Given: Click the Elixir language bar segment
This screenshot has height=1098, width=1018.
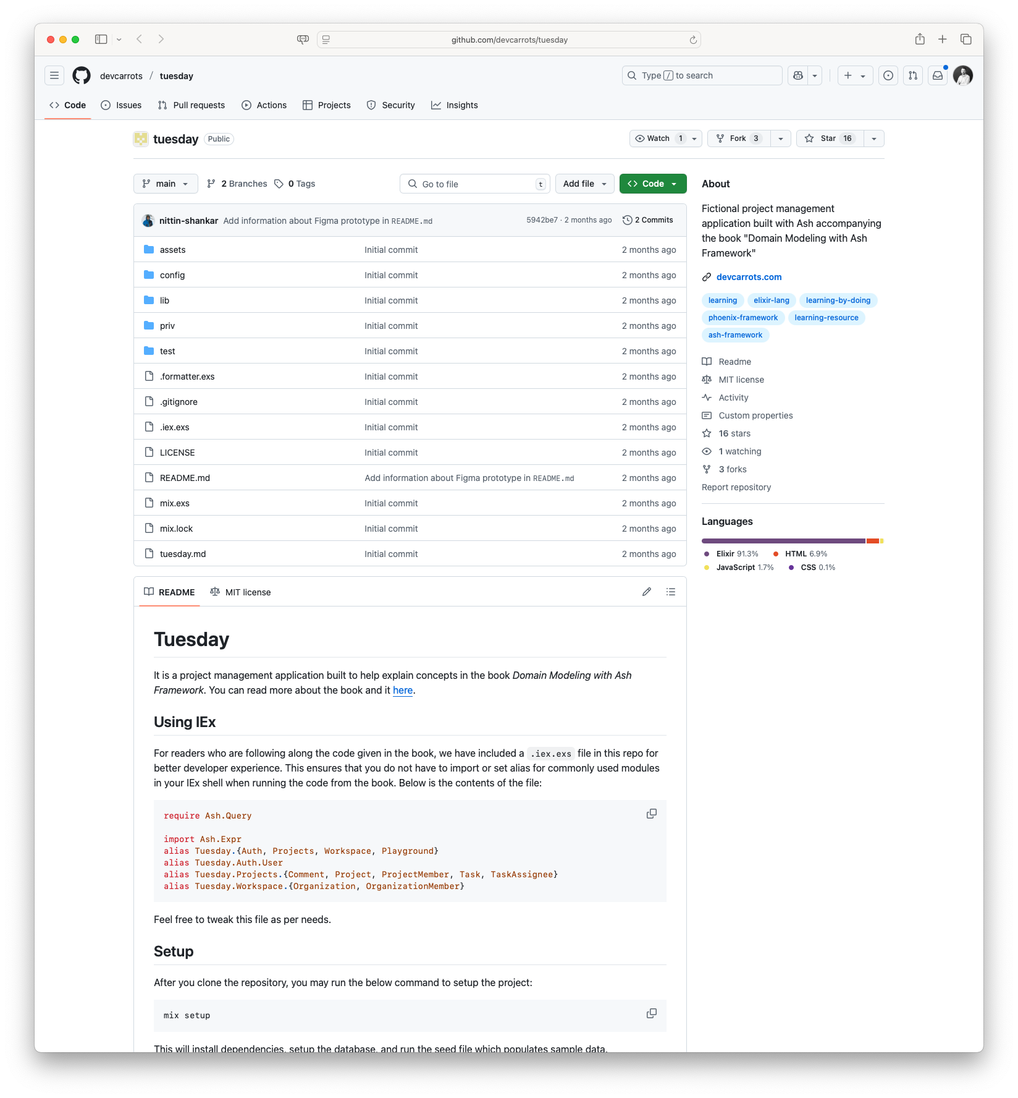Looking at the screenshot, I should coord(783,541).
